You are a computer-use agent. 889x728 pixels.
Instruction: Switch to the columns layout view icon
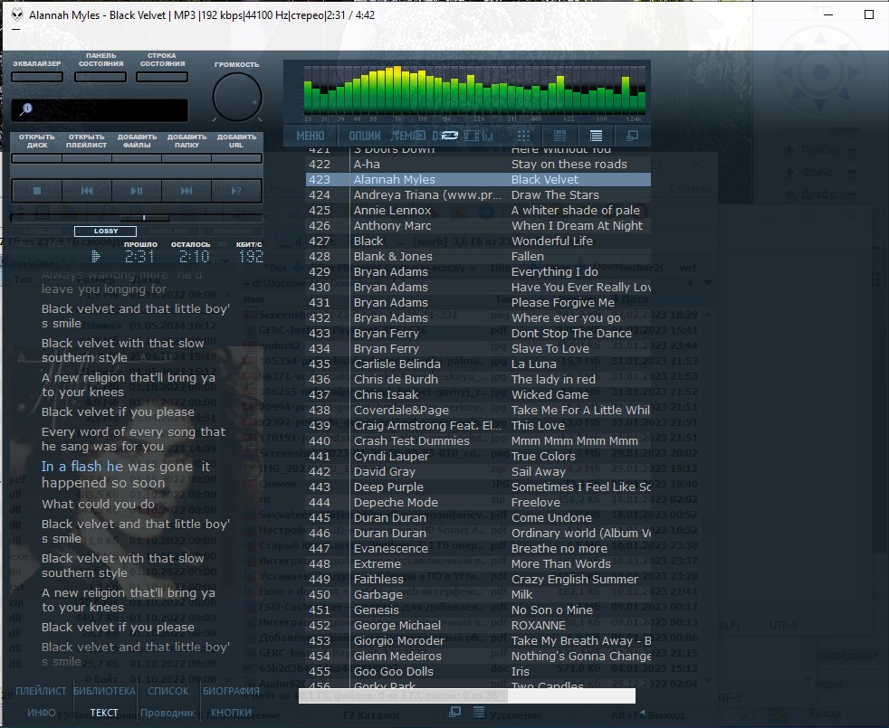tap(560, 136)
